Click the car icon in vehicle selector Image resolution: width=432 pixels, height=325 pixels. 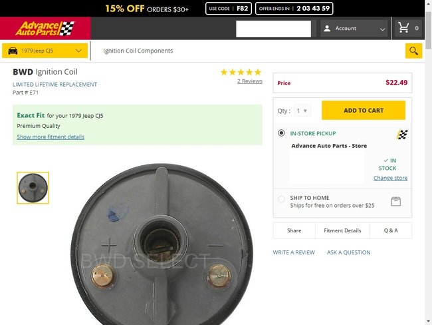tap(11, 51)
